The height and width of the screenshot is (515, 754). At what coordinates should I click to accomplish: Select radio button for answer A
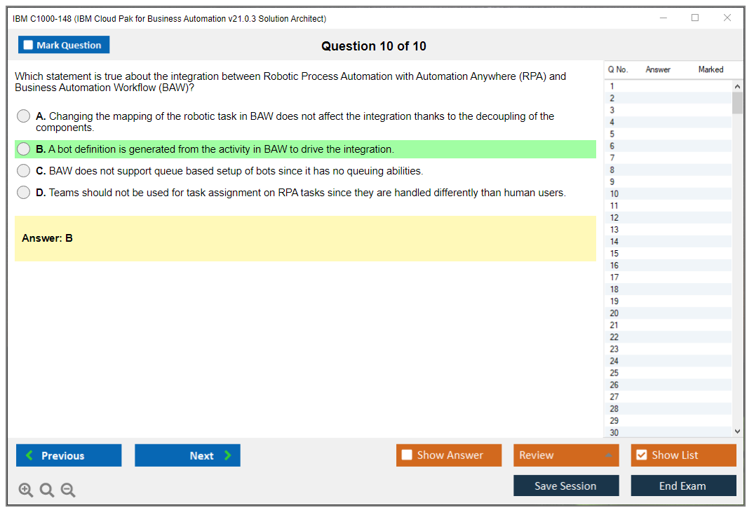coord(24,116)
